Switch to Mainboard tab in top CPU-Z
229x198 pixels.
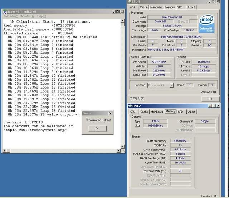click(x=156, y=7)
